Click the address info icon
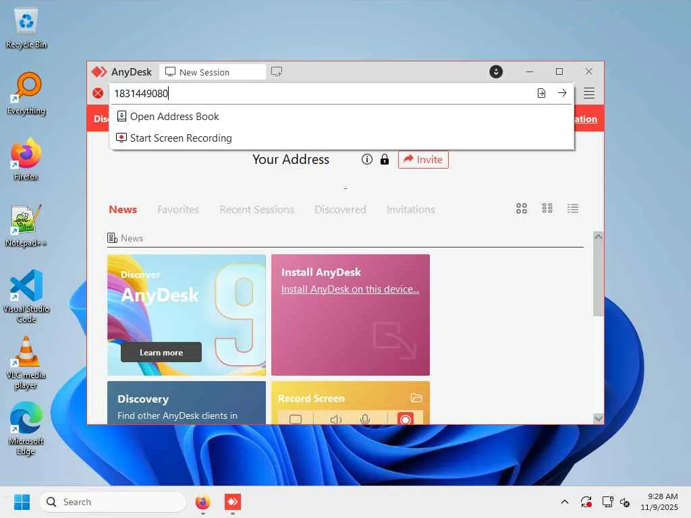The image size is (691, 518). (366, 159)
